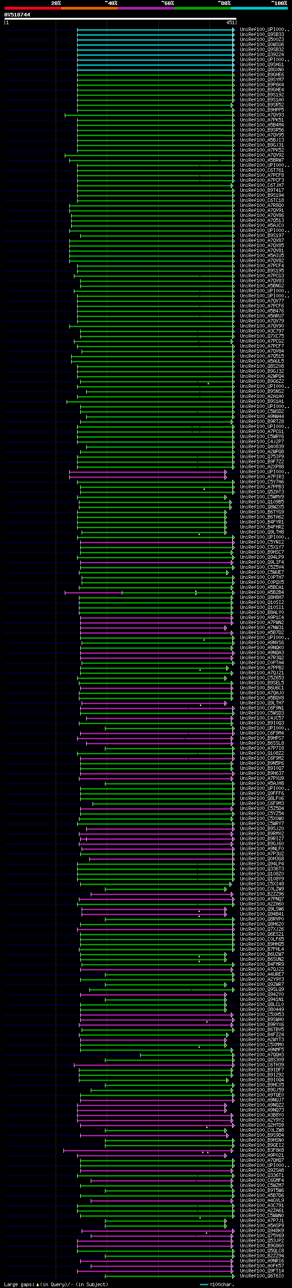Select the UniRef100_B8ALY0 label
The width and height of the screenshot is (292, 1288).
point(261,613)
